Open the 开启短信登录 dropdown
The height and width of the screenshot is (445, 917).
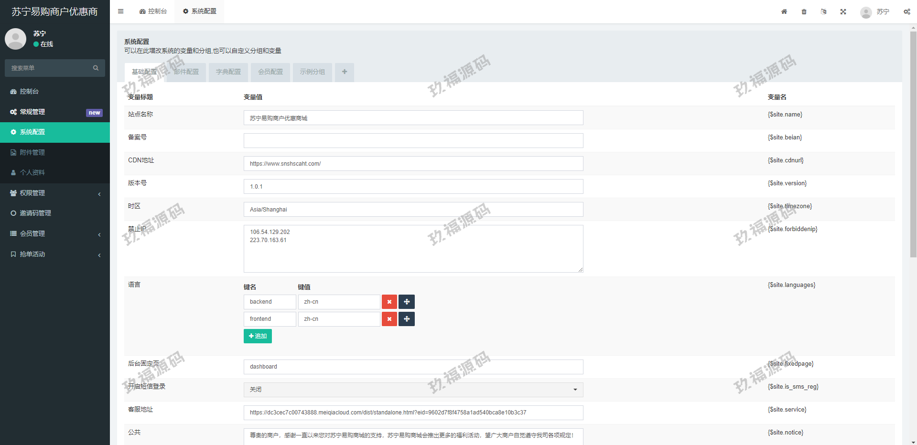point(413,390)
